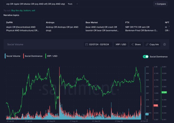Click the 17 Sep 24 date axis label

coord(119,121)
